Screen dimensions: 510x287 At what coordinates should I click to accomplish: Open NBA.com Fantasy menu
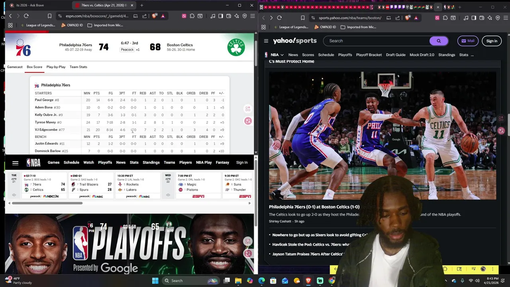[x=222, y=163]
